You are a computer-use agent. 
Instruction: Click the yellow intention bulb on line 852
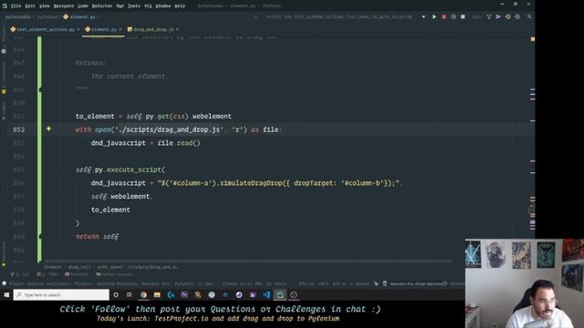point(48,129)
